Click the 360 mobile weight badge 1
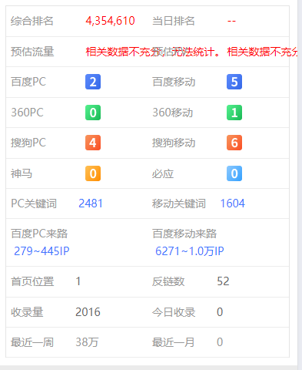Image resolution: width=302 pixels, height=370 pixels. [234, 113]
